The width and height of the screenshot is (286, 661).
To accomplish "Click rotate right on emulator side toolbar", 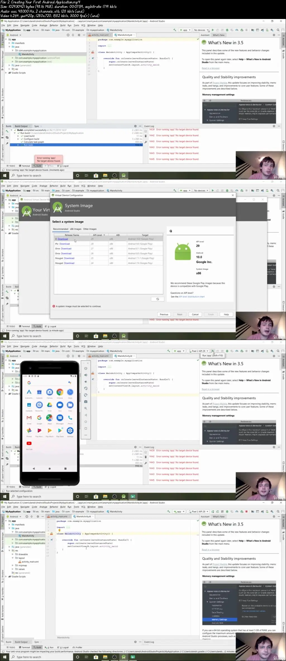I will 86,395.
